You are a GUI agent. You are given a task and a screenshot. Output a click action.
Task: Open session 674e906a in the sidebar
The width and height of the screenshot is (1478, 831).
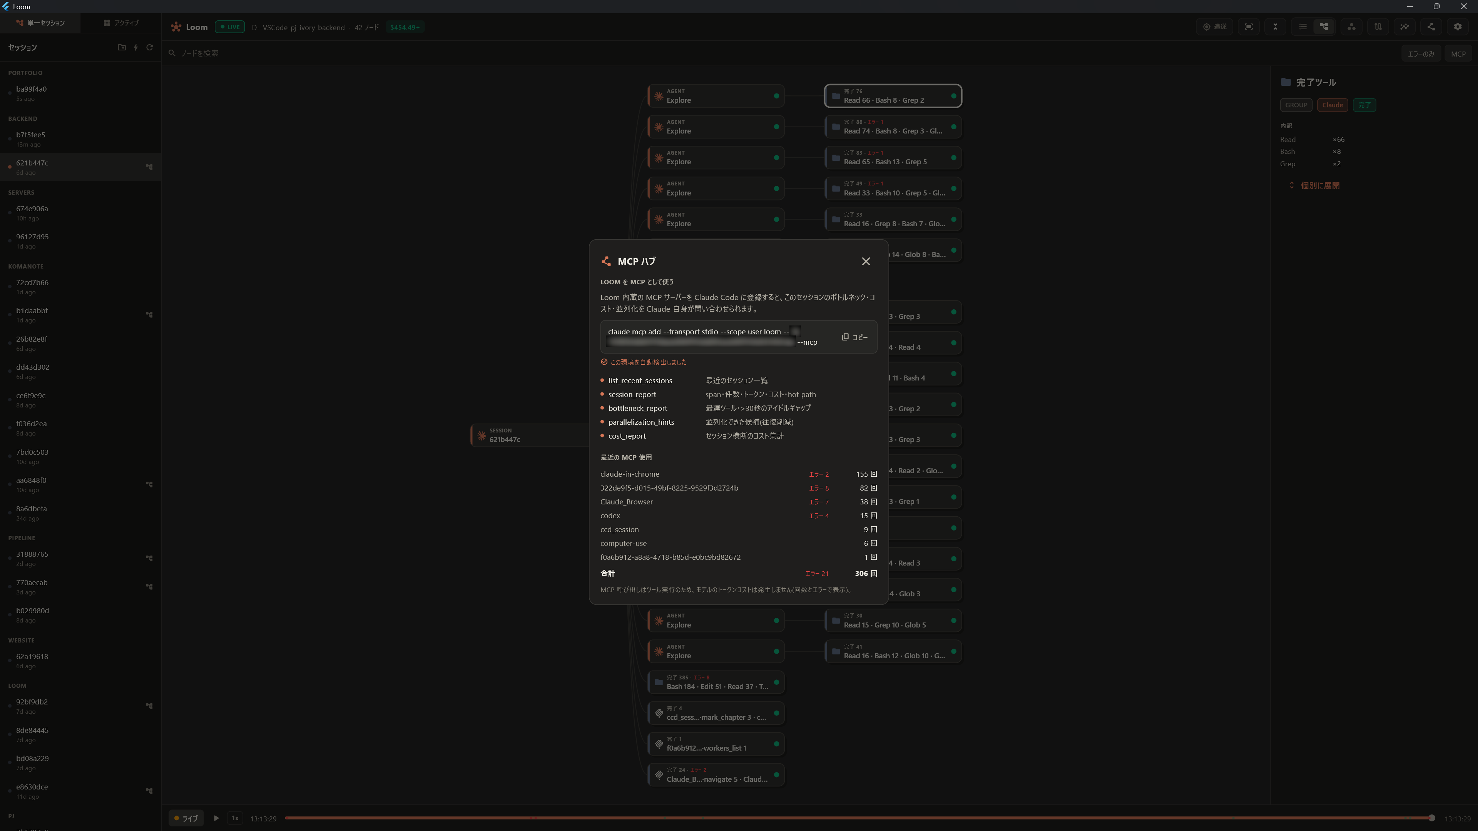coord(80,213)
